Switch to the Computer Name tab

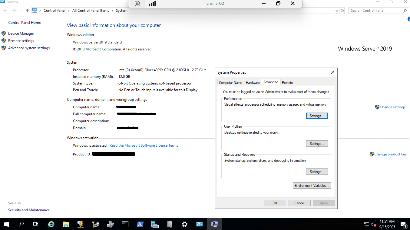(230, 82)
